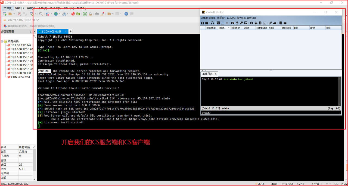Screen dimensions: 348x186
Task: Click the terminal scripted web delivery icon
Action: (x=265, y=23)
